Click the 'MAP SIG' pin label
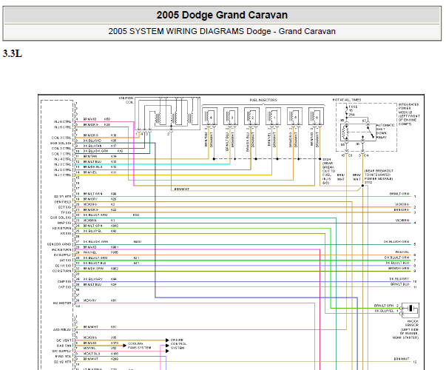This screenshot has height=370, width=446. pyautogui.click(x=64, y=223)
